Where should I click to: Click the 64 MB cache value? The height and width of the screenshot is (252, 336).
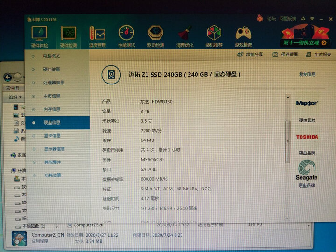point(147,140)
